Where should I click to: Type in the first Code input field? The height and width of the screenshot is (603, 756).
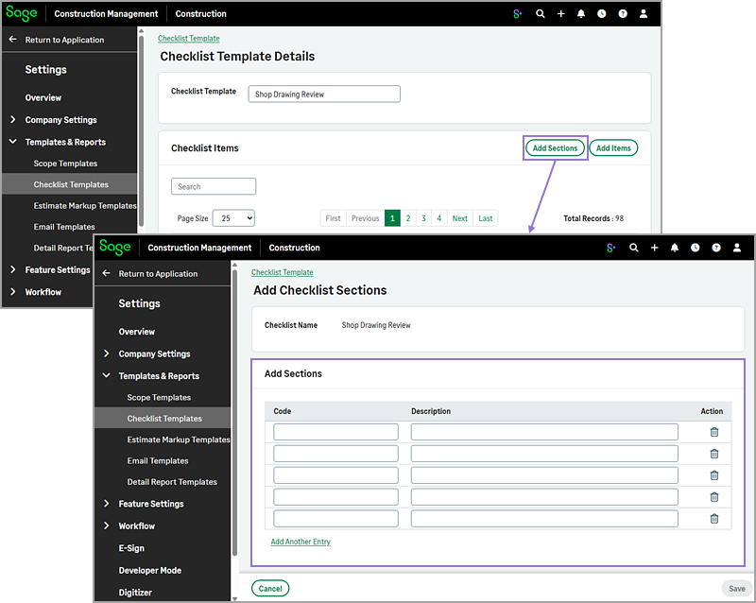click(335, 432)
